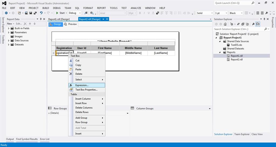Click the background color toolbar icon
This screenshot has height=147, width=276.
pyautogui.click(x=157, y=13)
